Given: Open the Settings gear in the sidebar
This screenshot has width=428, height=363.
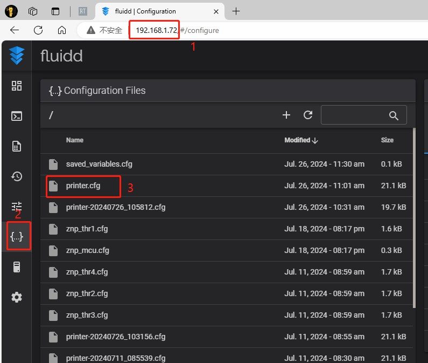Looking at the screenshot, I should point(17,297).
